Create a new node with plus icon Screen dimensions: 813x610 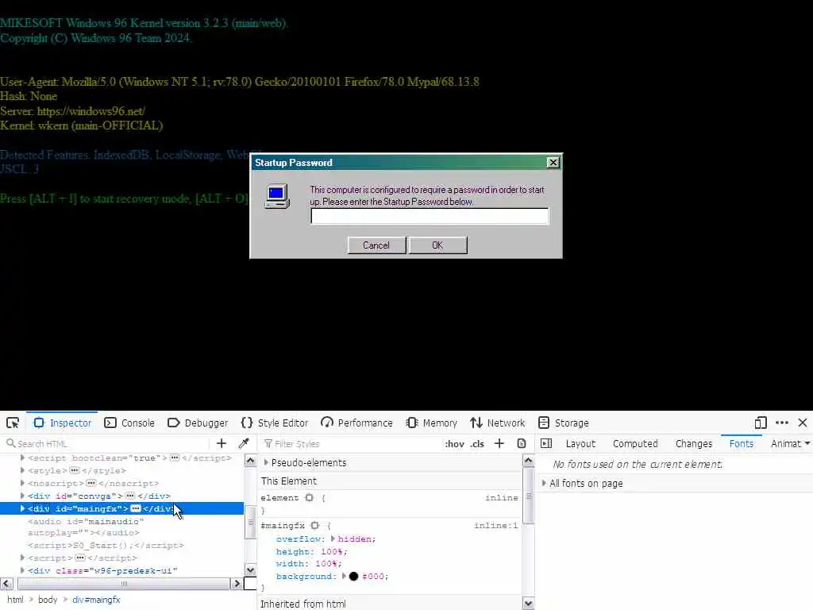[222, 443]
